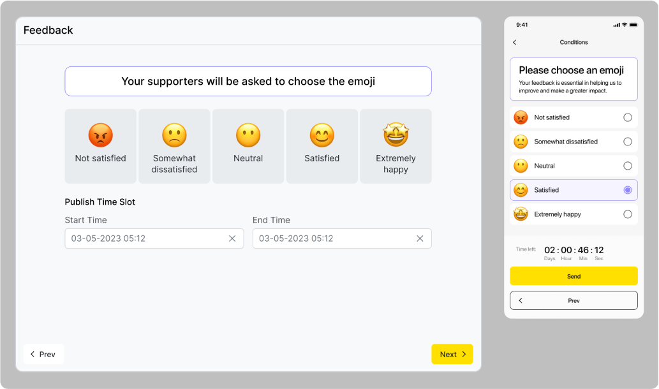Choose the Extremely happy star-eyes emoji card
Screen dimensions: 659x389
point(396,146)
